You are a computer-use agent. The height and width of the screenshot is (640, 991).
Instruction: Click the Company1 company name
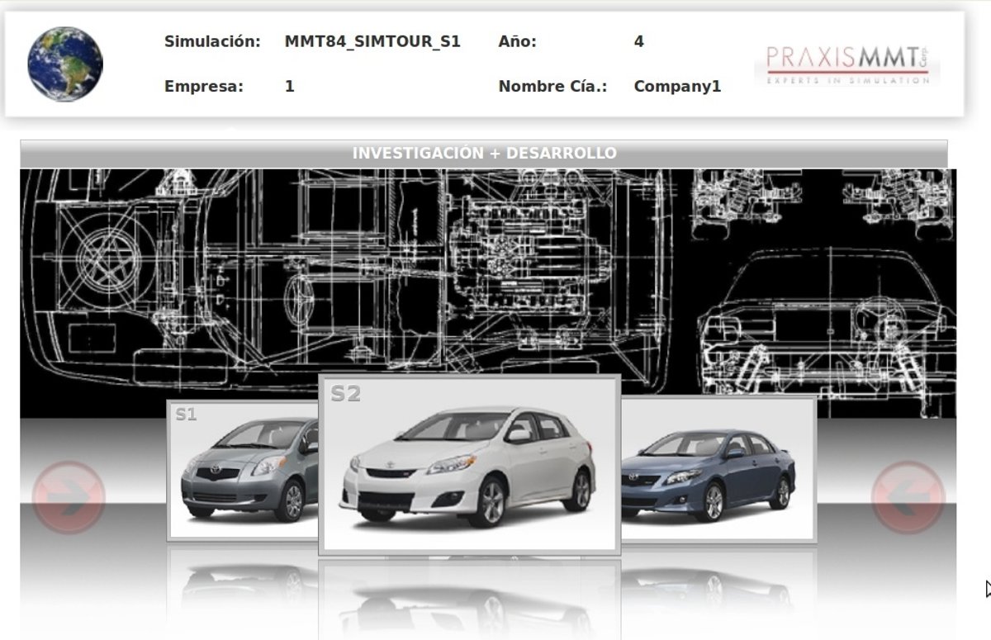(677, 86)
